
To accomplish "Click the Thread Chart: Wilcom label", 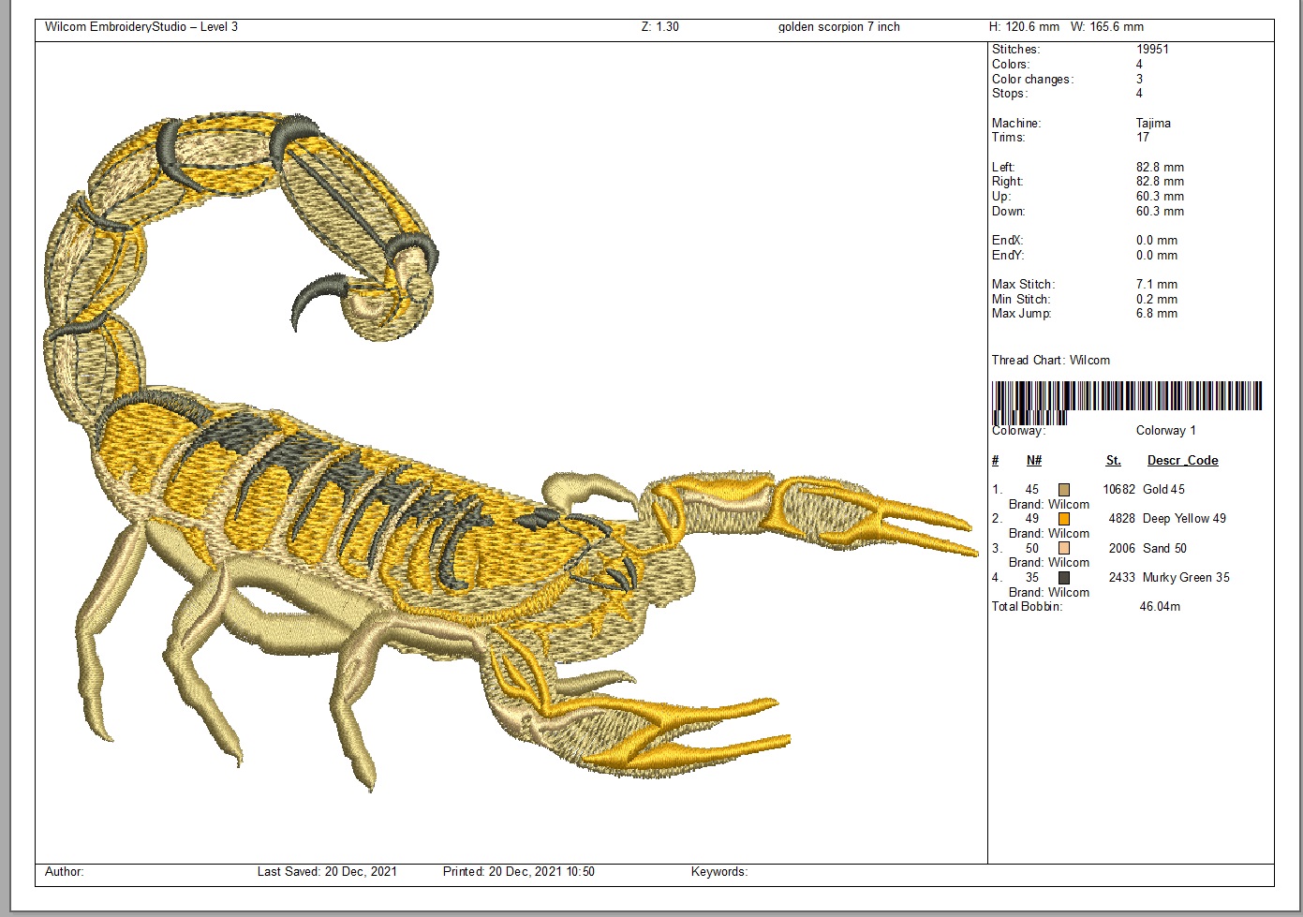I will coord(1050,361).
